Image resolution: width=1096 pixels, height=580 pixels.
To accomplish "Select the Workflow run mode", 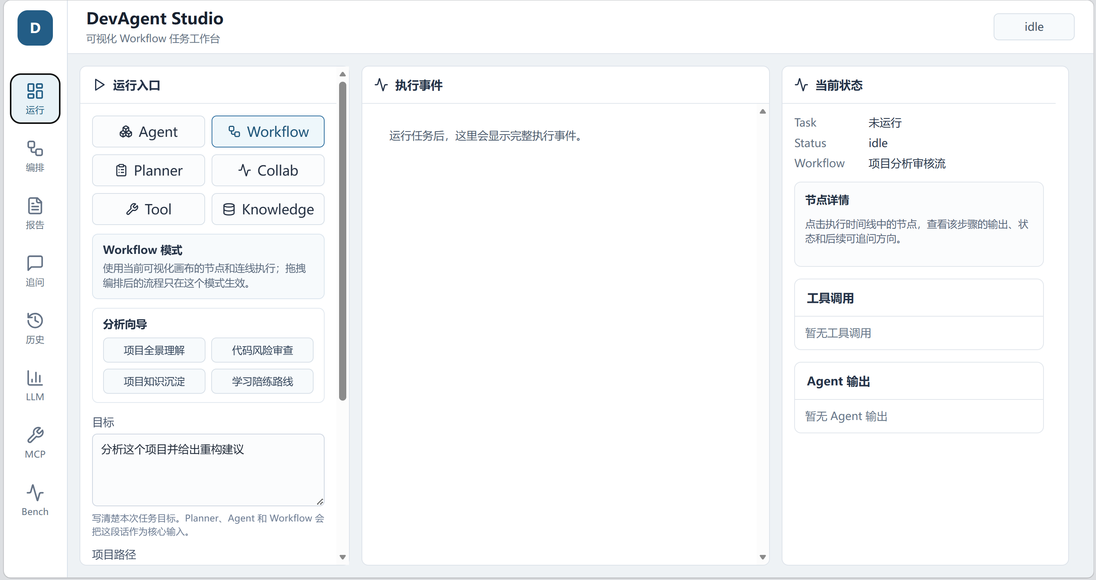I will (268, 132).
